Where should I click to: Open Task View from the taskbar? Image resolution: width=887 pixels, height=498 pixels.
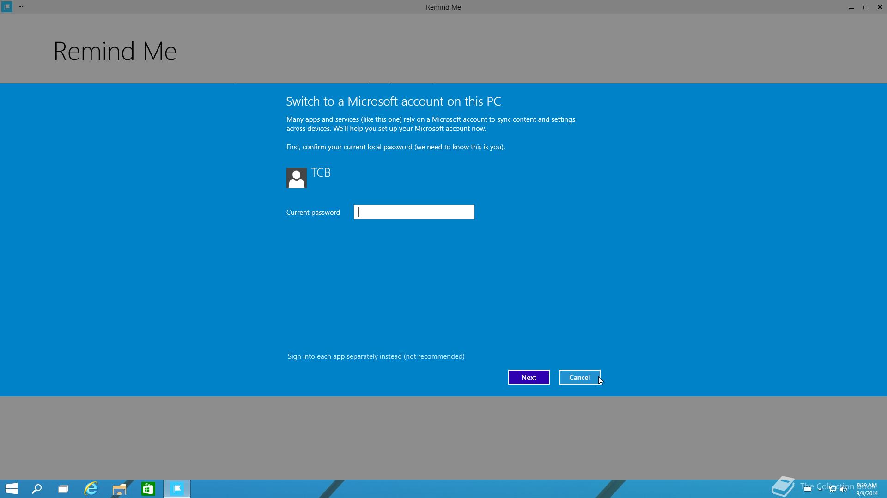(63, 489)
